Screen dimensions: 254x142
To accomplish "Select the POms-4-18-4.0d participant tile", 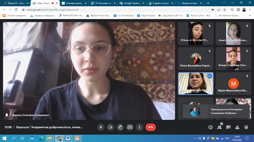I will pyautogui.click(x=196, y=34).
